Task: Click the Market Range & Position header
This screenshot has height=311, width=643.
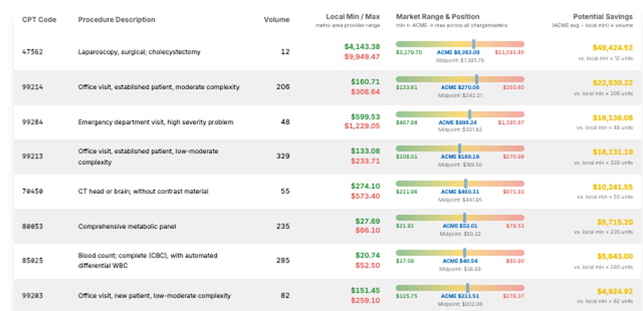Action: [x=438, y=17]
